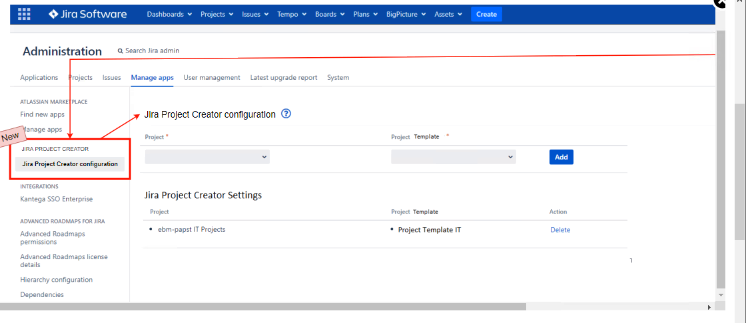Open Advanced Roadmaps license details

64,261
